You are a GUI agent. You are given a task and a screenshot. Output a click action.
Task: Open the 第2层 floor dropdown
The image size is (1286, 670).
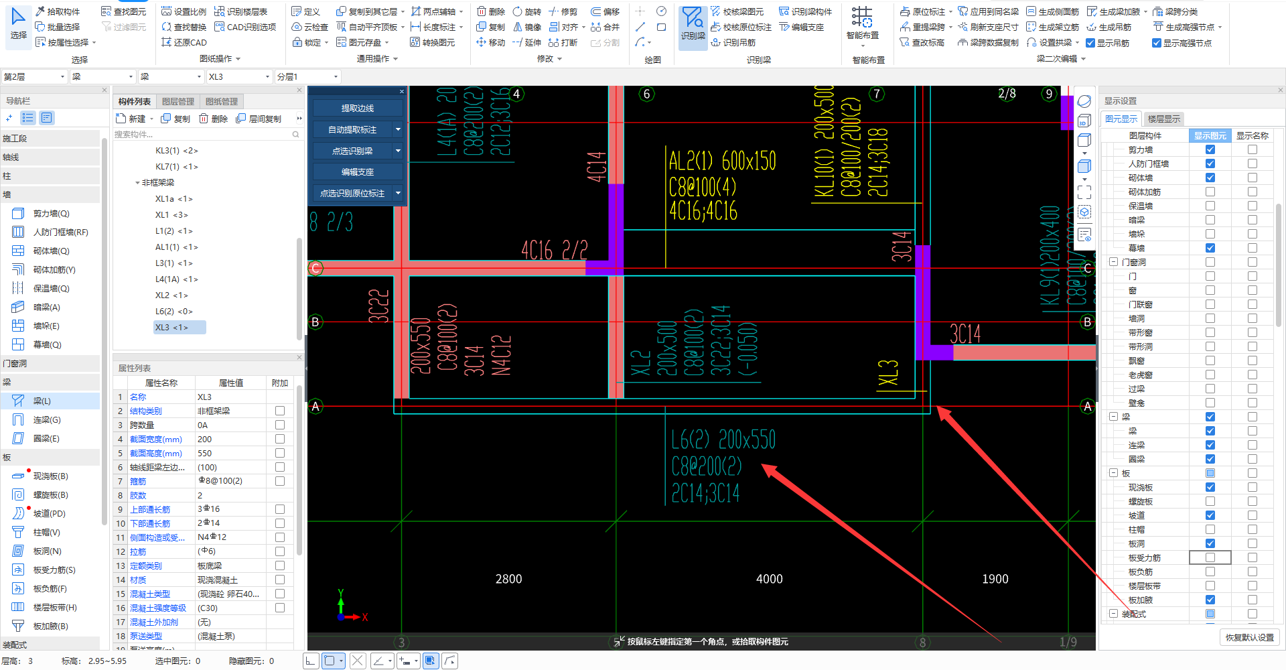34,76
